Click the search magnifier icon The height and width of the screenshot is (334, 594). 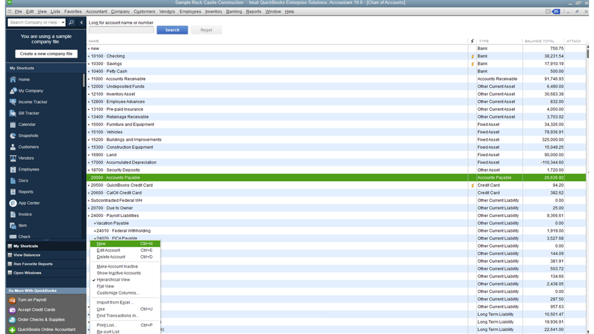[x=71, y=23]
